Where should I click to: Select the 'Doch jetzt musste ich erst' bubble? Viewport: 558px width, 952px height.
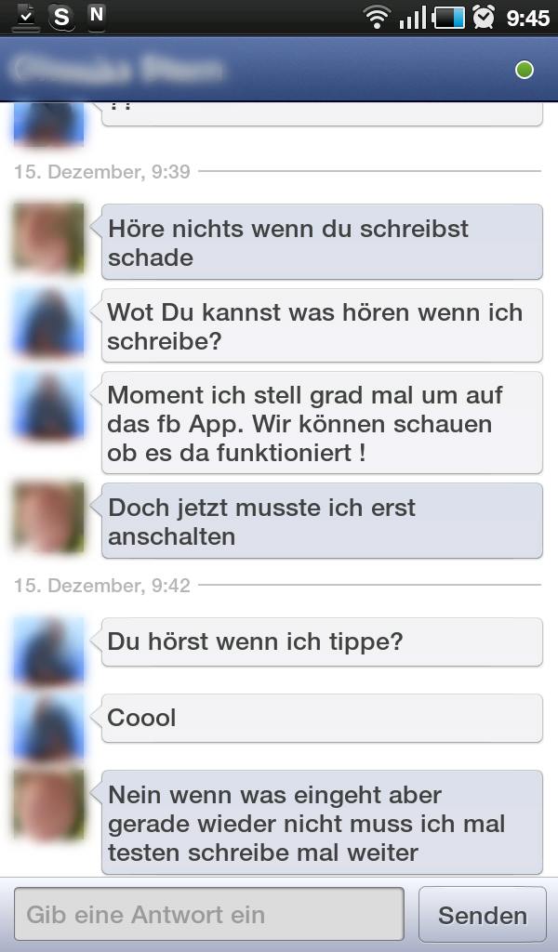coord(322,521)
